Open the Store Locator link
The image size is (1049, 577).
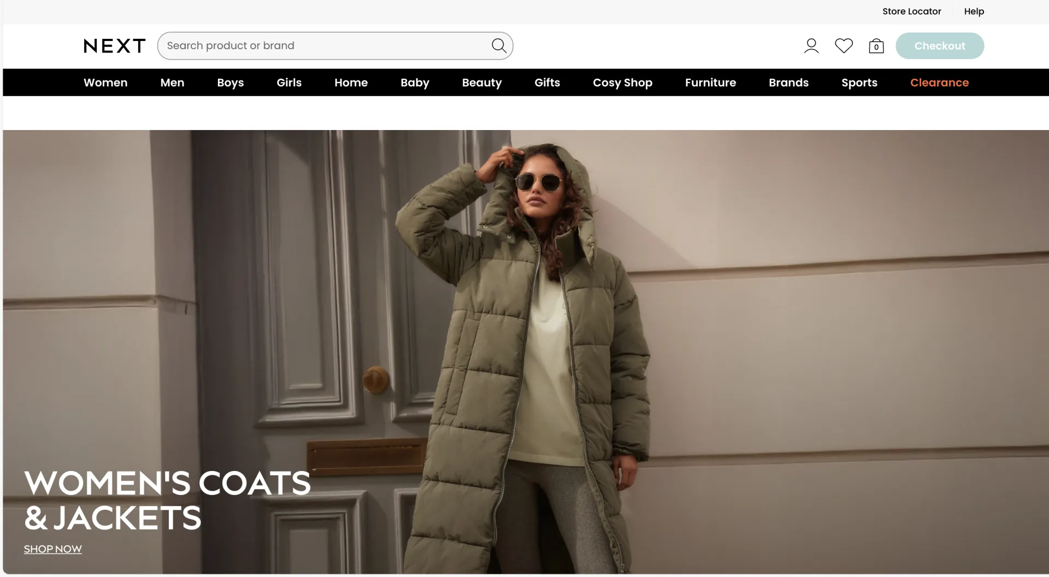coord(911,11)
